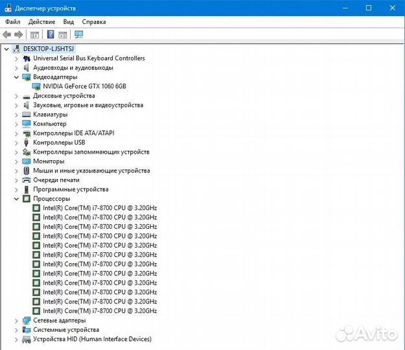Viewport: 405px width, 350px height.
Task: Click the Программные устройства icon
Action: (x=27, y=189)
